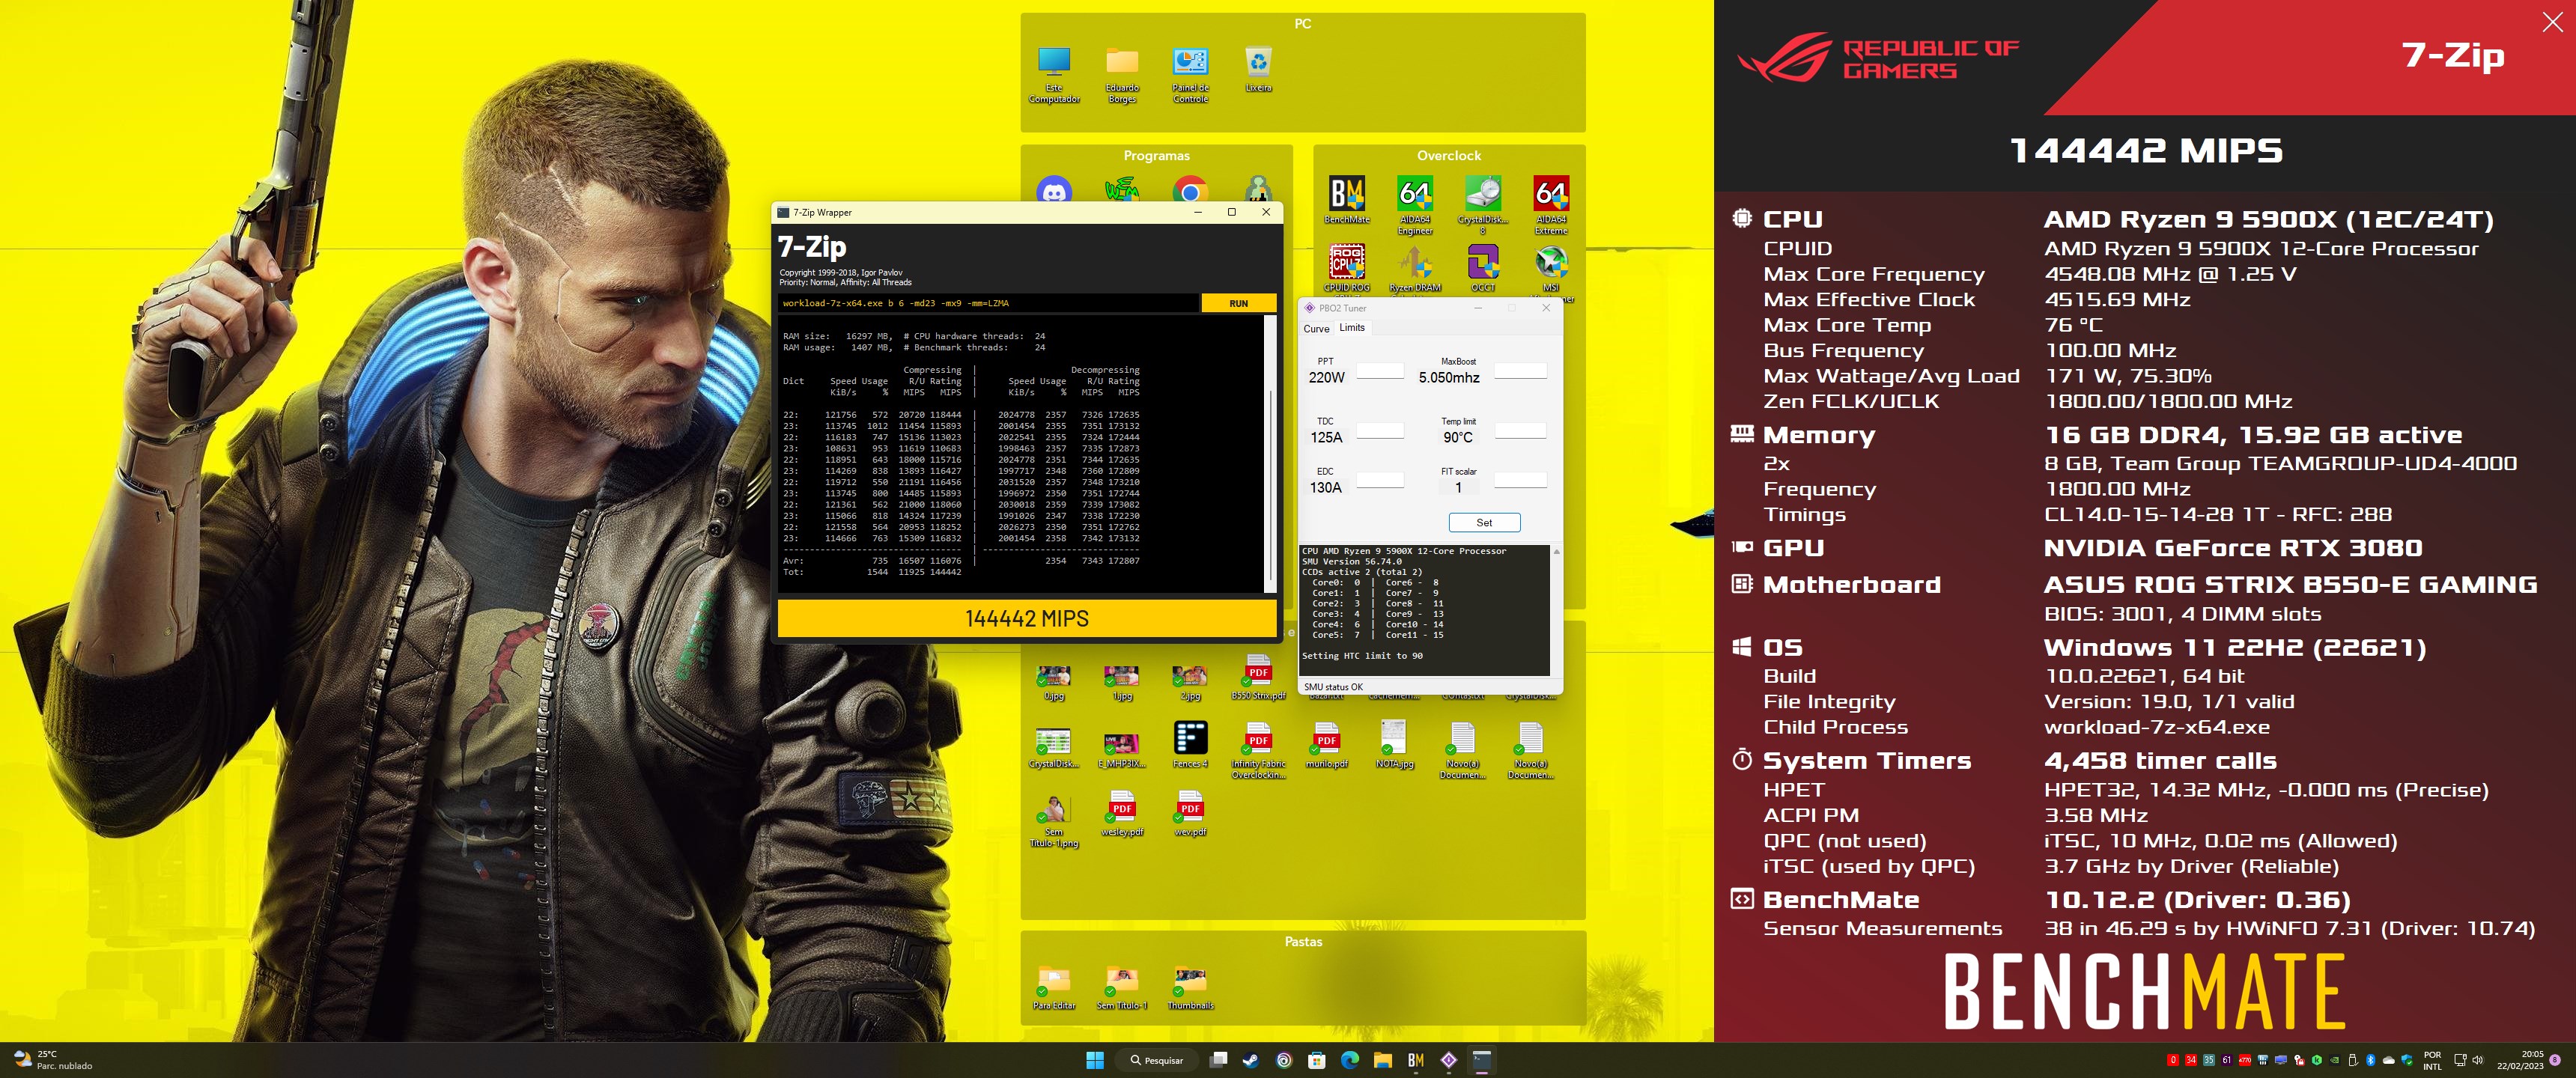Viewport: 2576px width, 1078px height.
Task: Open Este Computador desktop icon
Action: click(x=1054, y=74)
